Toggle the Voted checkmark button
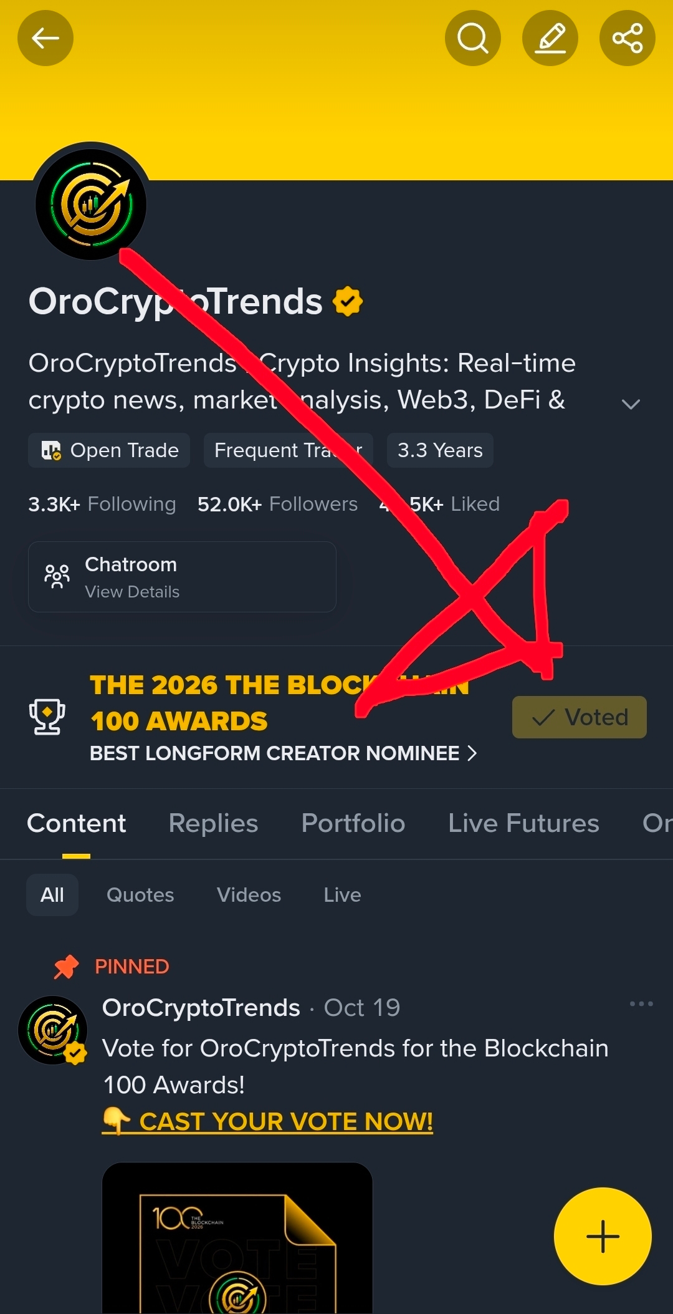673x1314 pixels. tap(580, 717)
